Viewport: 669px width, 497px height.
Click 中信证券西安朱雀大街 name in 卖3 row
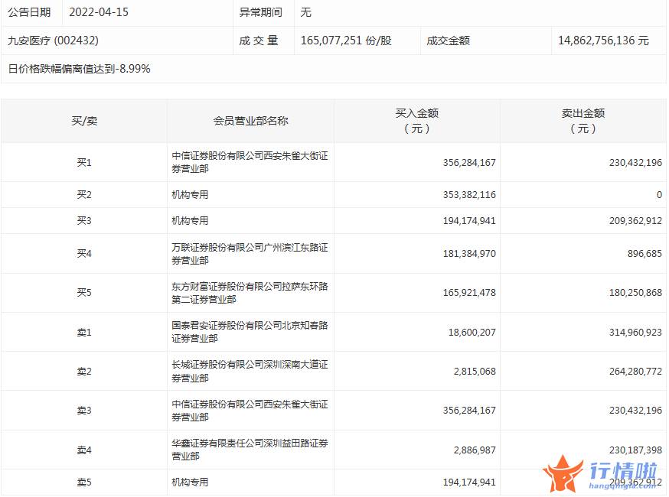[250, 411]
